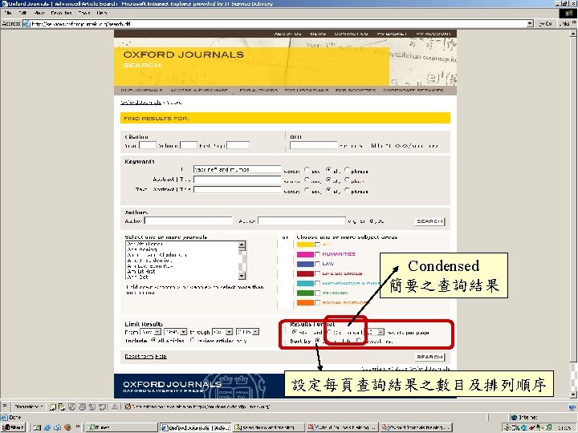
Task: Click the SEARCH button in the Authors section
Action: click(429, 221)
